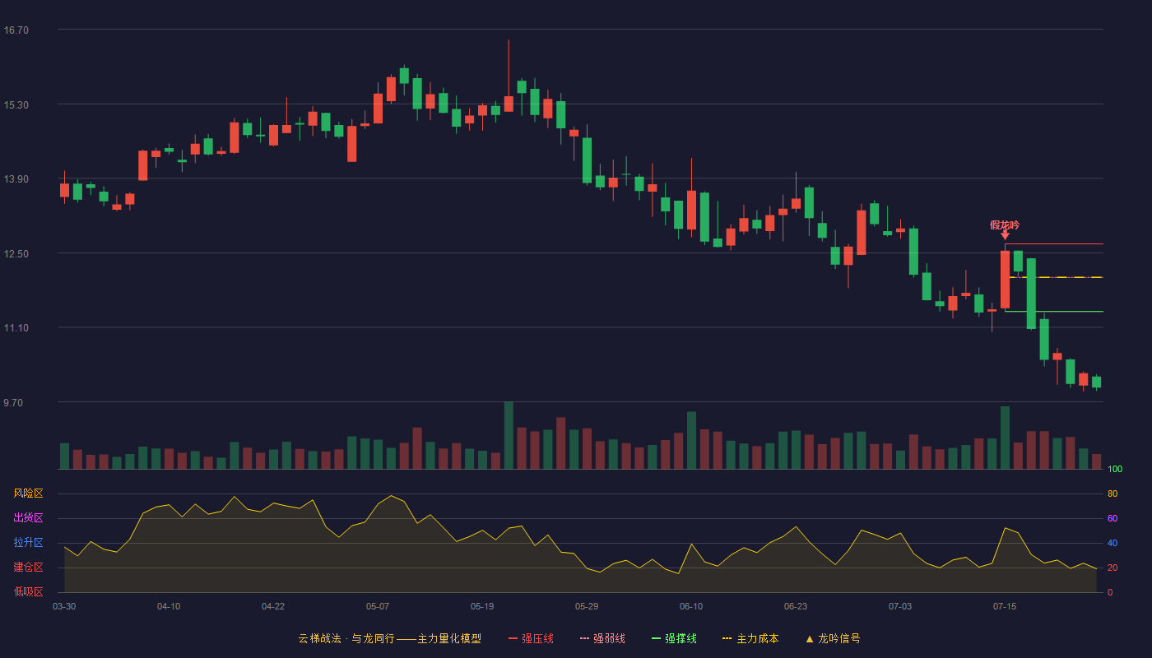Click the 04-22 date label
The height and width of the screenshot is (658, 1152).
pyautogui.click(x=273, y=606)
